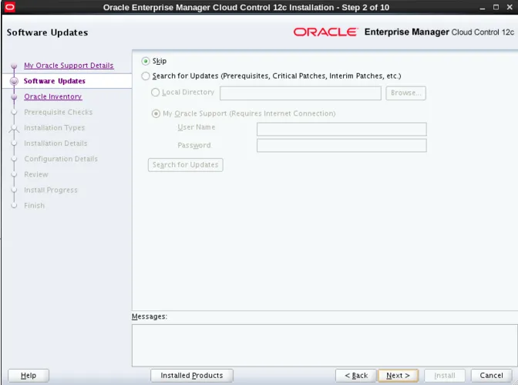Viewport: 518px width, 385px height.
Task: Click the greyed Install button
Action: [445, 376]
